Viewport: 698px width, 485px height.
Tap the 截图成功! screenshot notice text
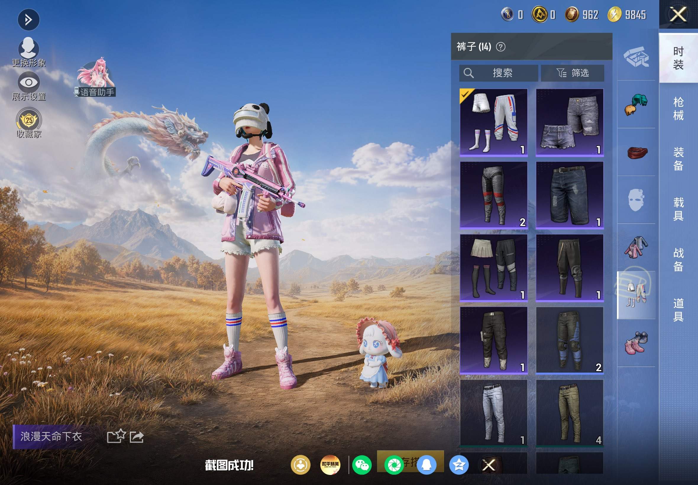[229, 465]
